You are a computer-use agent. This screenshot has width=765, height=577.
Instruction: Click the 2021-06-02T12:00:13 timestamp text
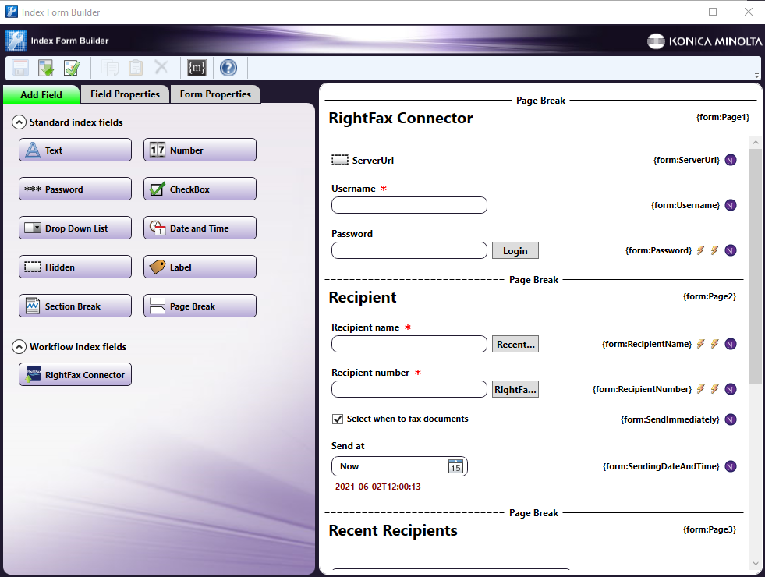coord(377,487)
